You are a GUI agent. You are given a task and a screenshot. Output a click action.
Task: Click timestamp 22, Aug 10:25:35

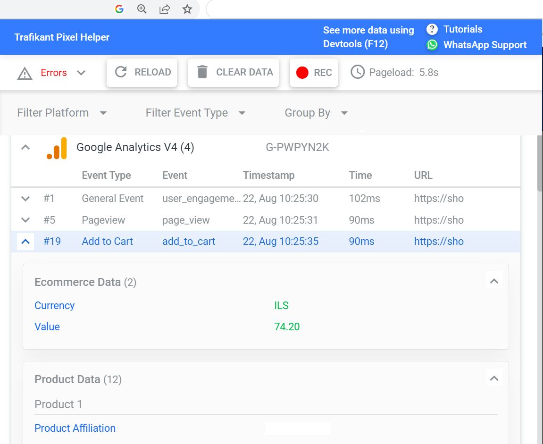coord(281,242)
